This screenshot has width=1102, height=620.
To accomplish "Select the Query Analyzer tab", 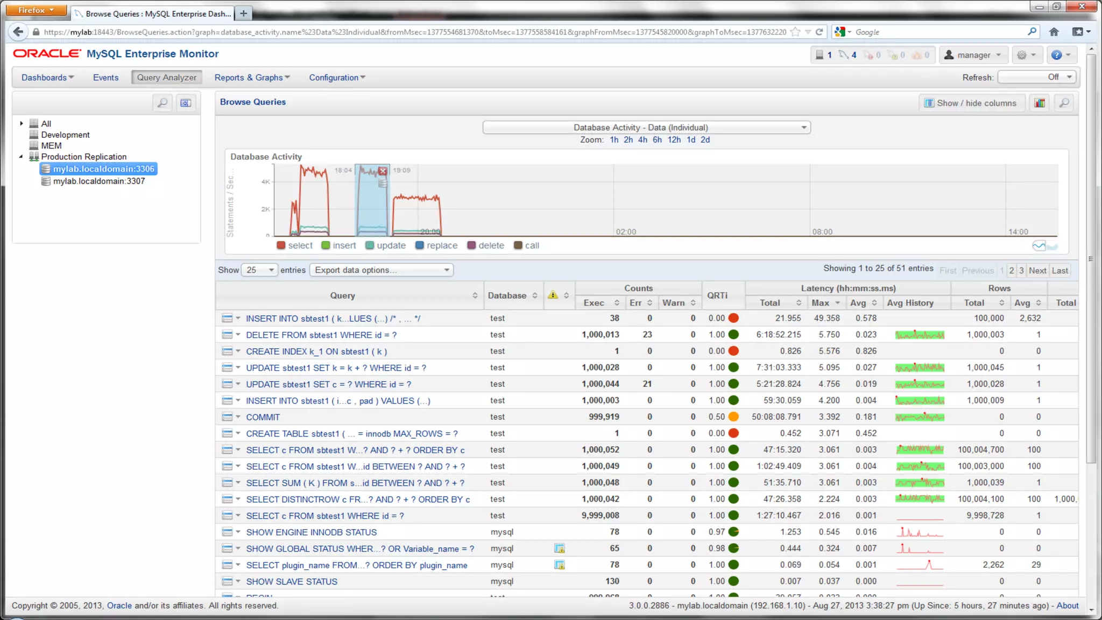I will pyautogui.click(x=166, y=77).
